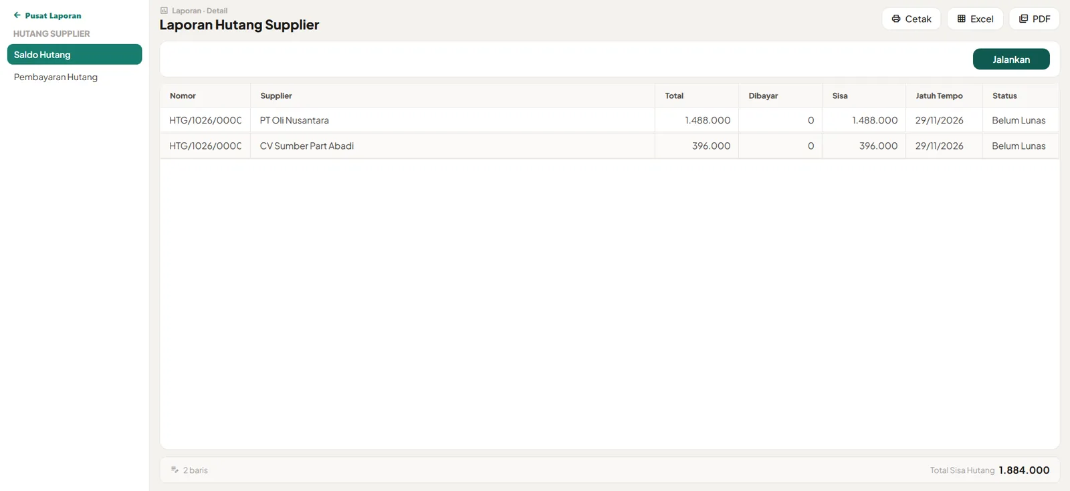Click the row count icon beside 2 baris
This screenshot has width=1070, height=491.
(175, 470)
